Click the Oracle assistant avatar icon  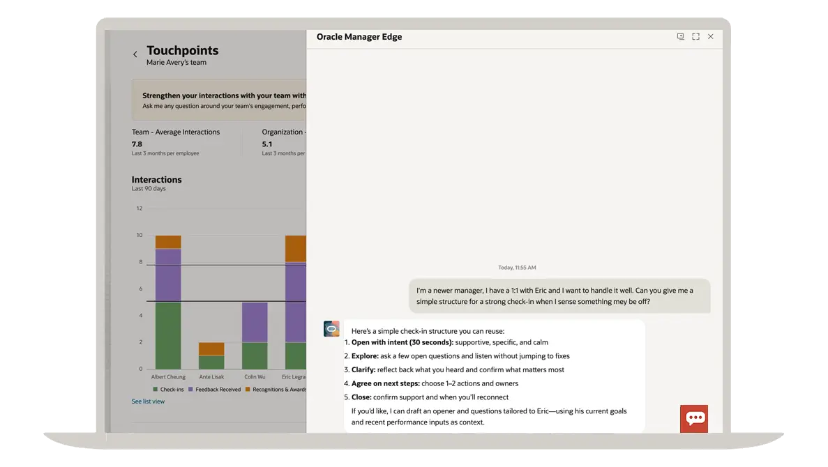(x=331, y=329)
